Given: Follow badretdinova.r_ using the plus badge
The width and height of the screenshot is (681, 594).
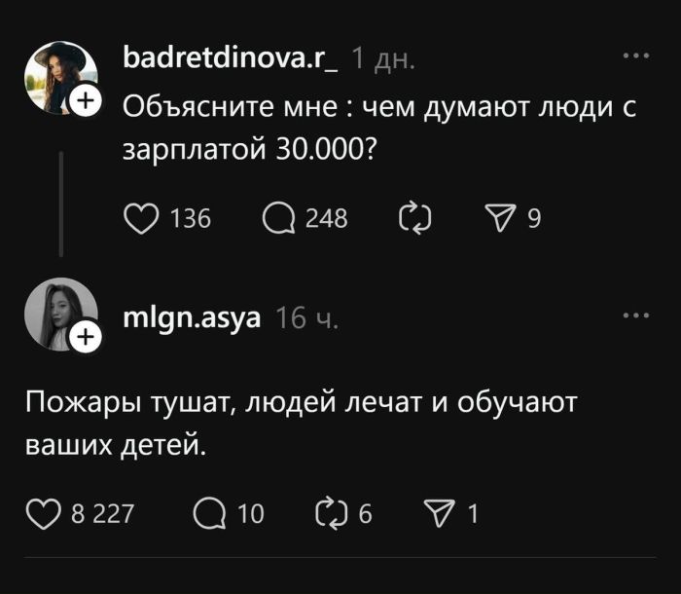Looking at the screenshot, I should click(x=85, y=100).
